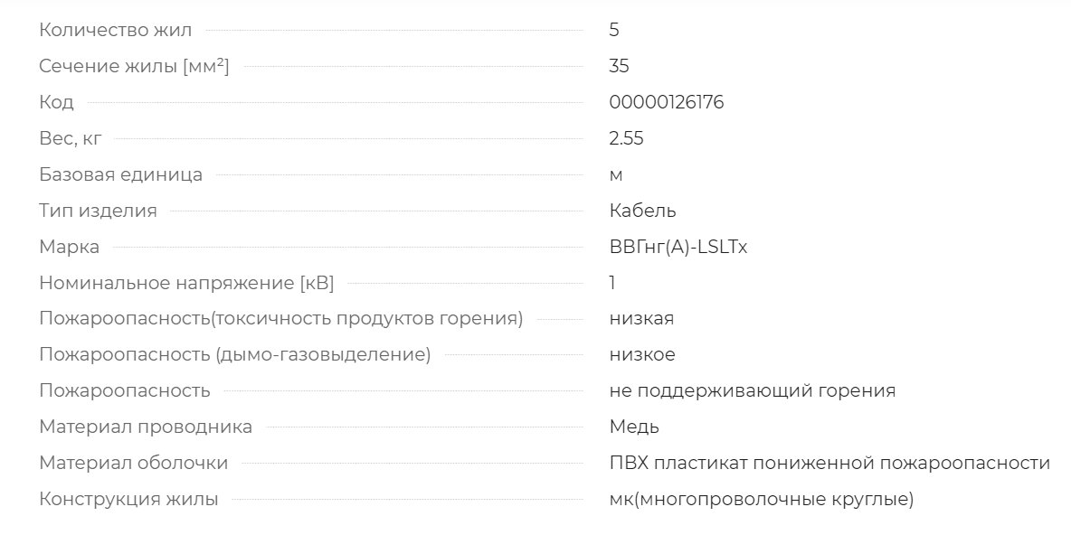Click the Вес, кг label

pos(71,138)
